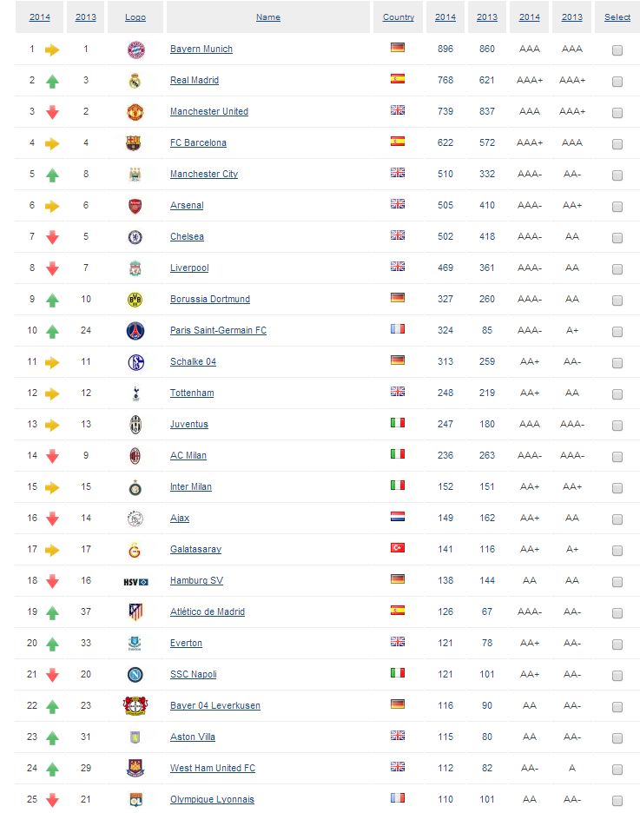Sort table by the Name column header
Viewport: 640px width, 813px height.
pos(268,17)
